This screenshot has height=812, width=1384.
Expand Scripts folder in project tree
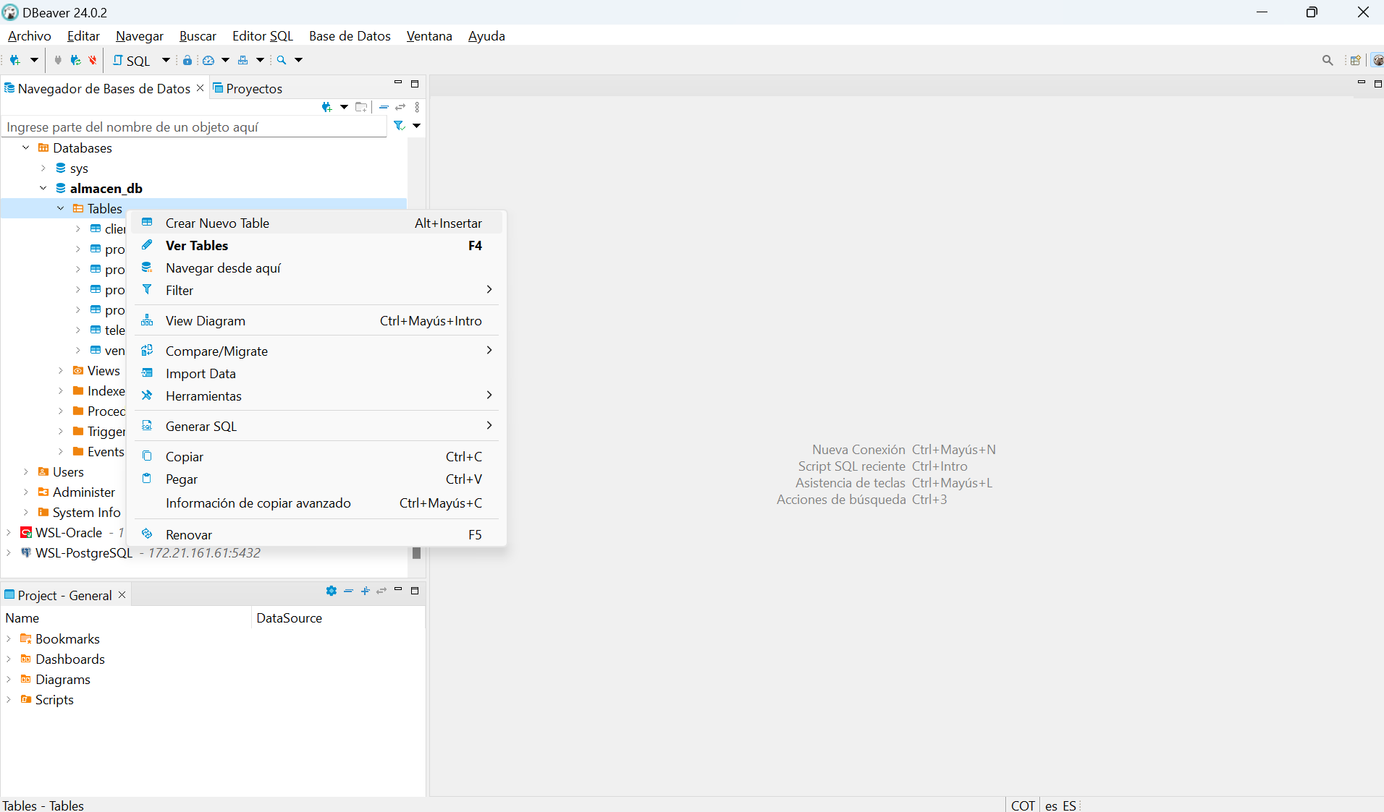tap(9, 699)
